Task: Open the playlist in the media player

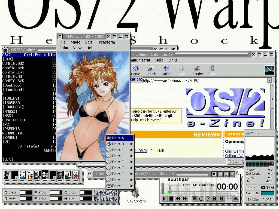Action: coord(194,198)
